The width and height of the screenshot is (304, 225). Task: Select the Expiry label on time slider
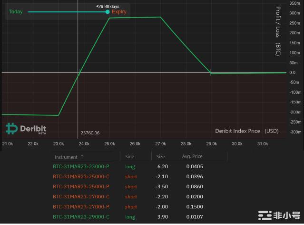point(119,11)
